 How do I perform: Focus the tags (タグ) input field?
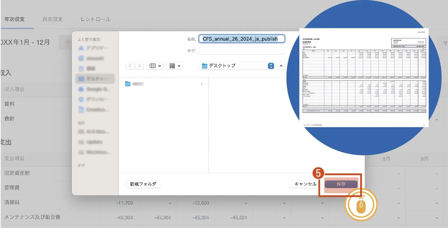[242, 51]
